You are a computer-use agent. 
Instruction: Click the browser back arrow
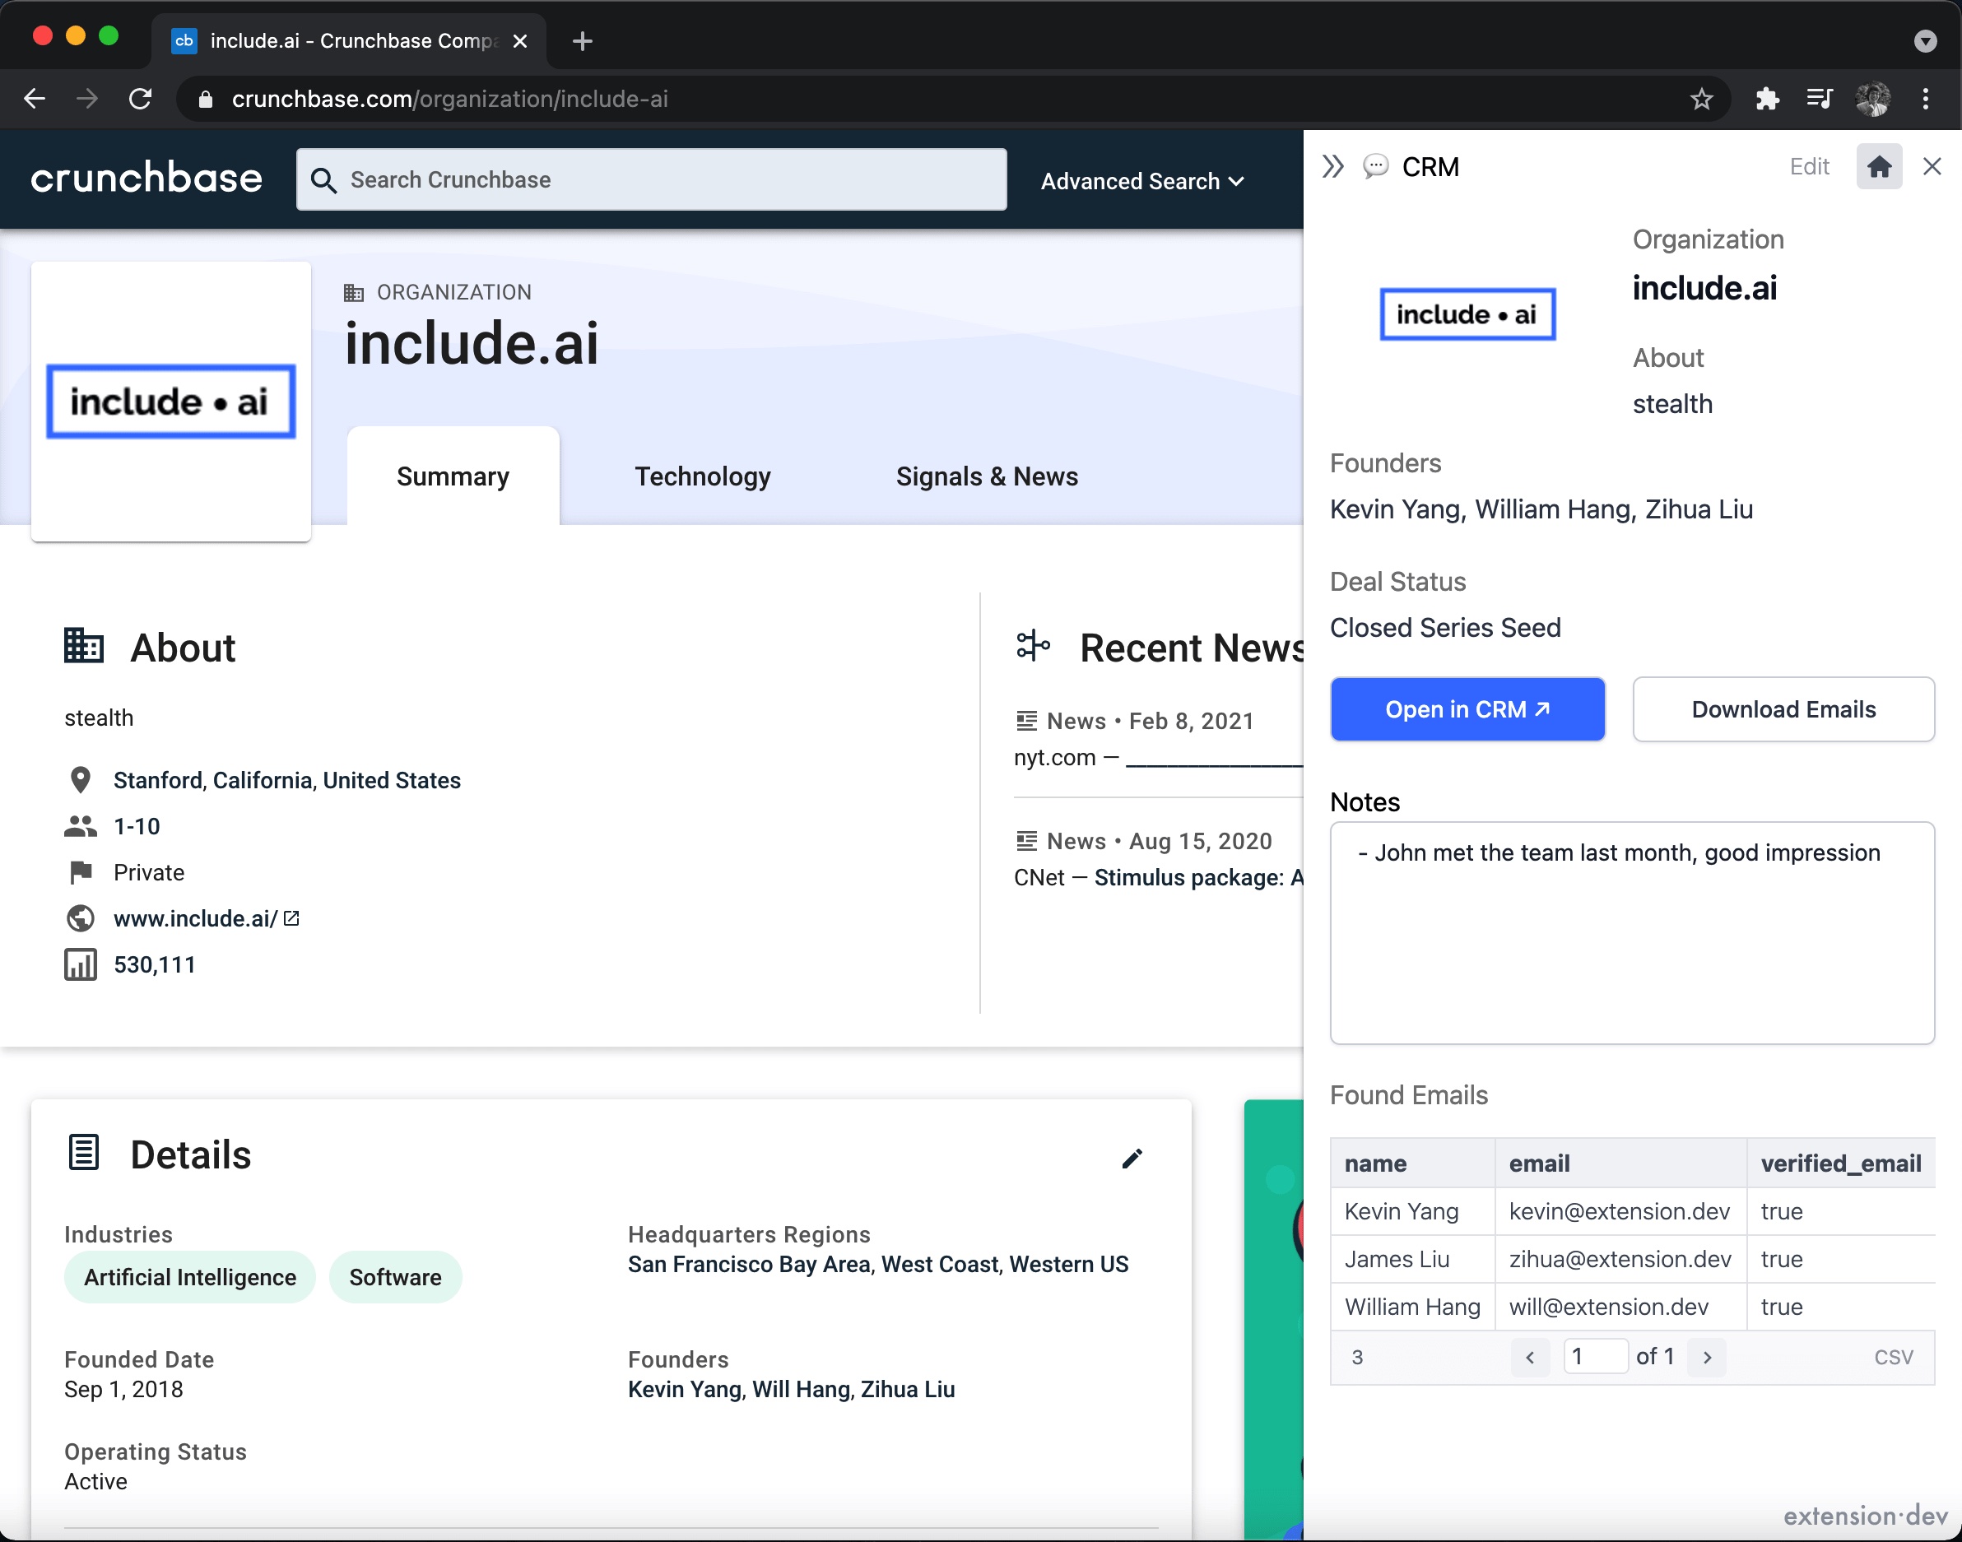(35, 99)
